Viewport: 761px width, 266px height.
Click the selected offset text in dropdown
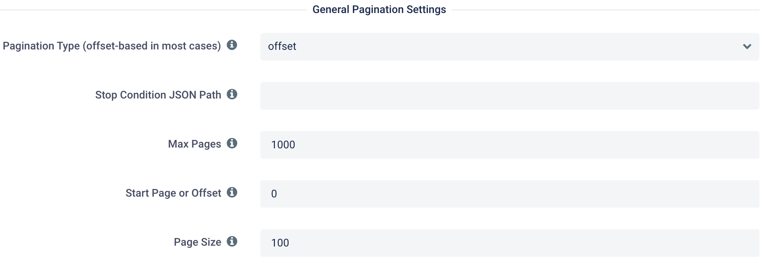click(x=282, y=46)
